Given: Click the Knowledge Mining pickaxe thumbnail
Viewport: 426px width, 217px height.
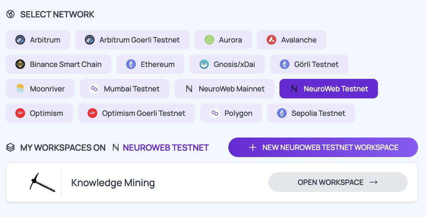Looking at the screenshot, I should tap(42, 182).
